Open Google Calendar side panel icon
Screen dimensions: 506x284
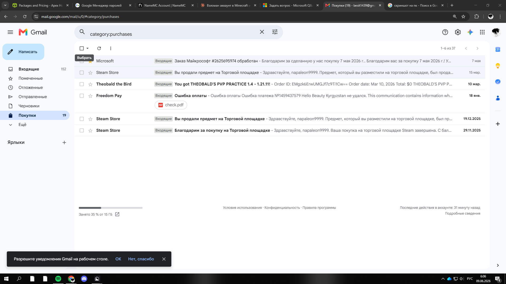[x=498, y=49]
